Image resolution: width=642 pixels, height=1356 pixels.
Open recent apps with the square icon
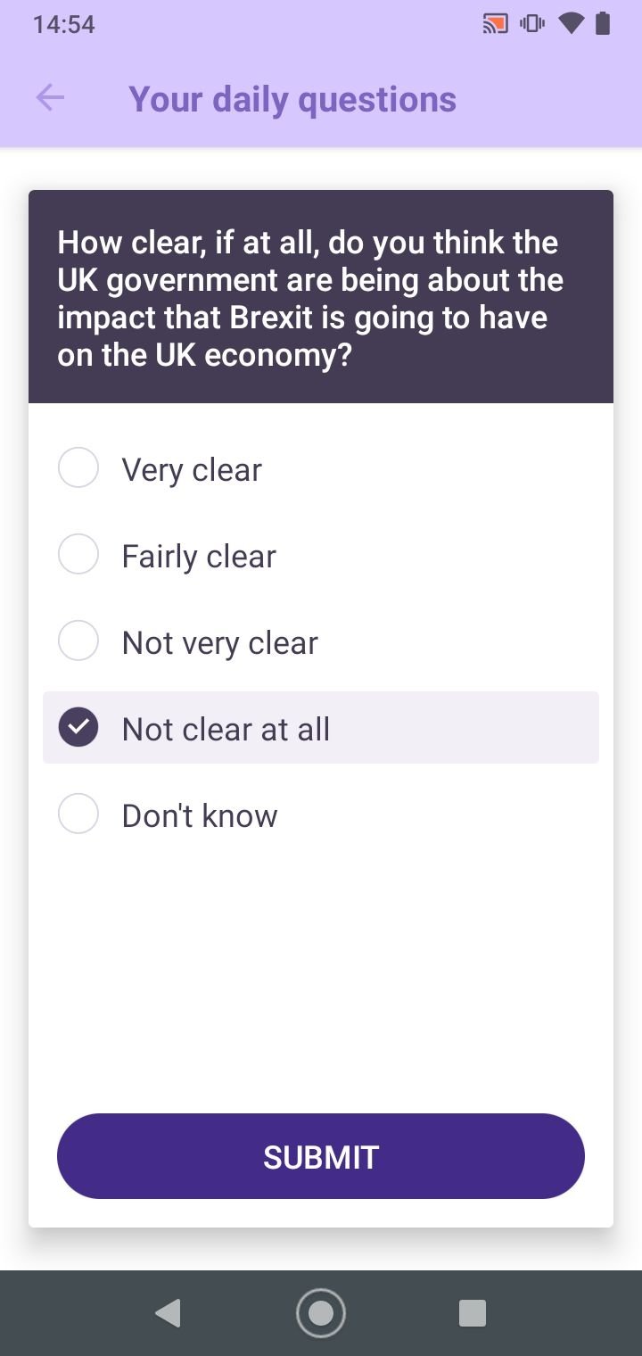coord(473,1313)
